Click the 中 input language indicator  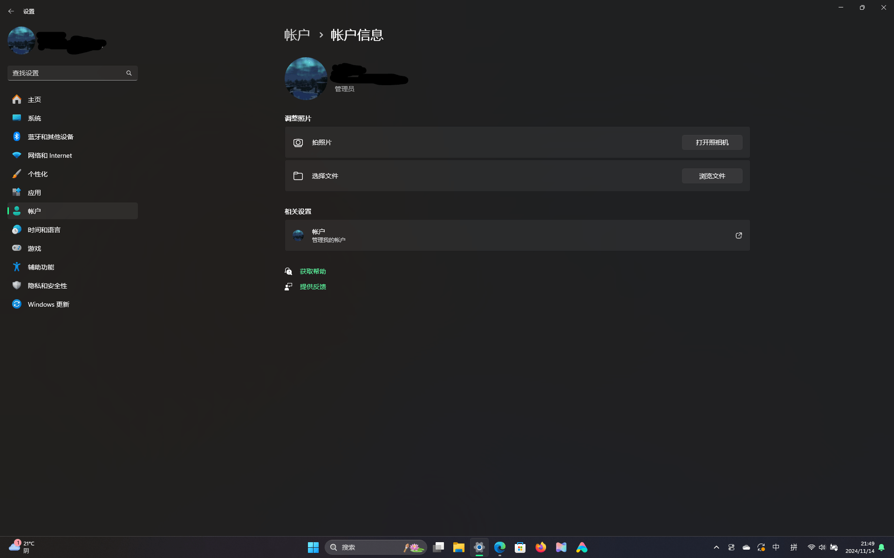pyautogui.click(x=776, y=547)
